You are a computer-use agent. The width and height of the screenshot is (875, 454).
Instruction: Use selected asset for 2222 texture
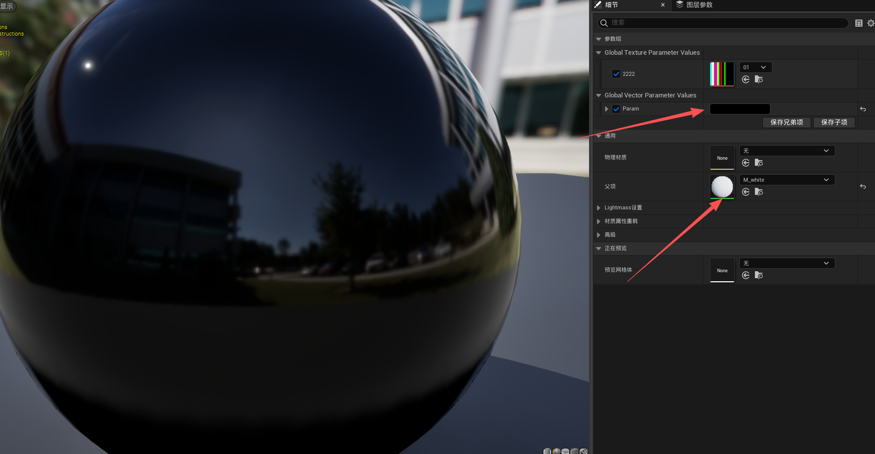coord(746,79)
